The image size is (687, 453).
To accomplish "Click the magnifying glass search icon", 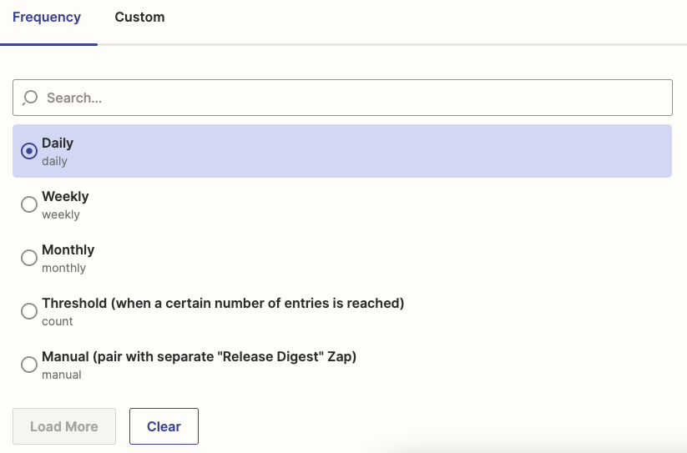I will (x=30, y=98).
